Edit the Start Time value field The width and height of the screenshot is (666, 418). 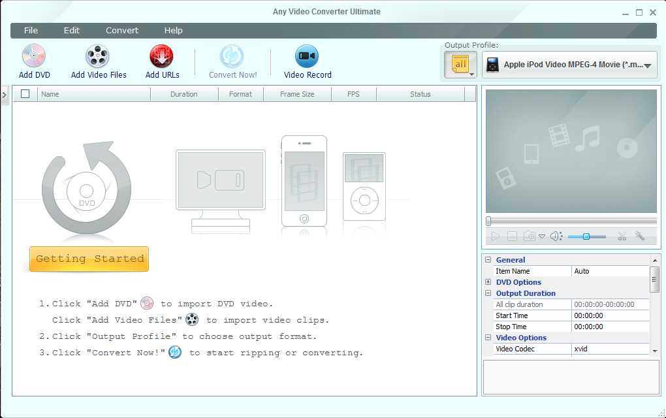(610, 315)
